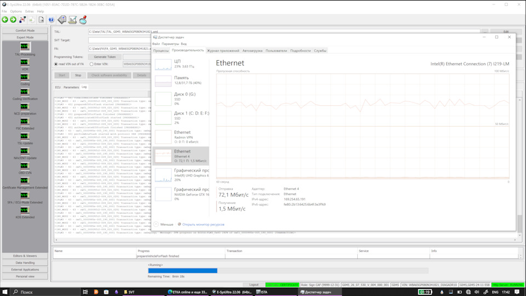Open NAV/ENT-Update module
The height and width of the screenshot is (296, 526).
click(25, 153)
